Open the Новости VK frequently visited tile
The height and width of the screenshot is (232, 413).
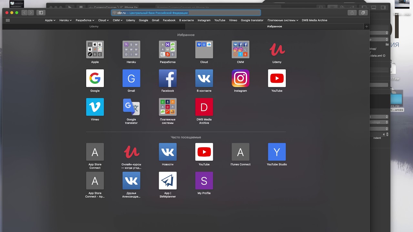(x=168, y=152)
